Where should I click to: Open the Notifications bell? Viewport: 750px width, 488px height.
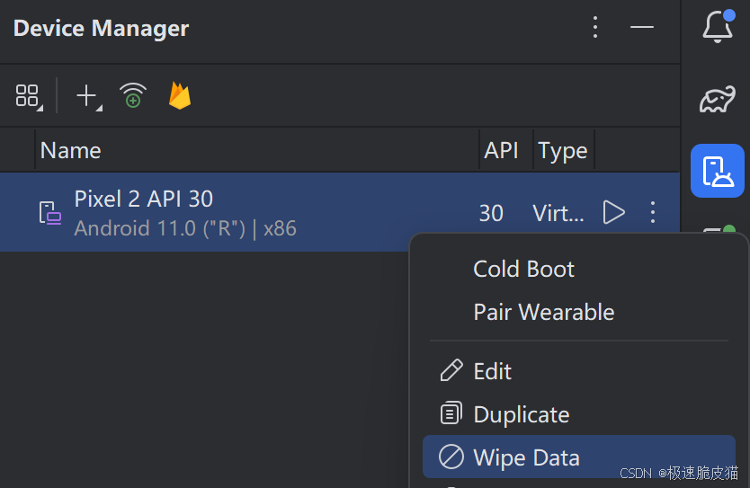[718, 26]
